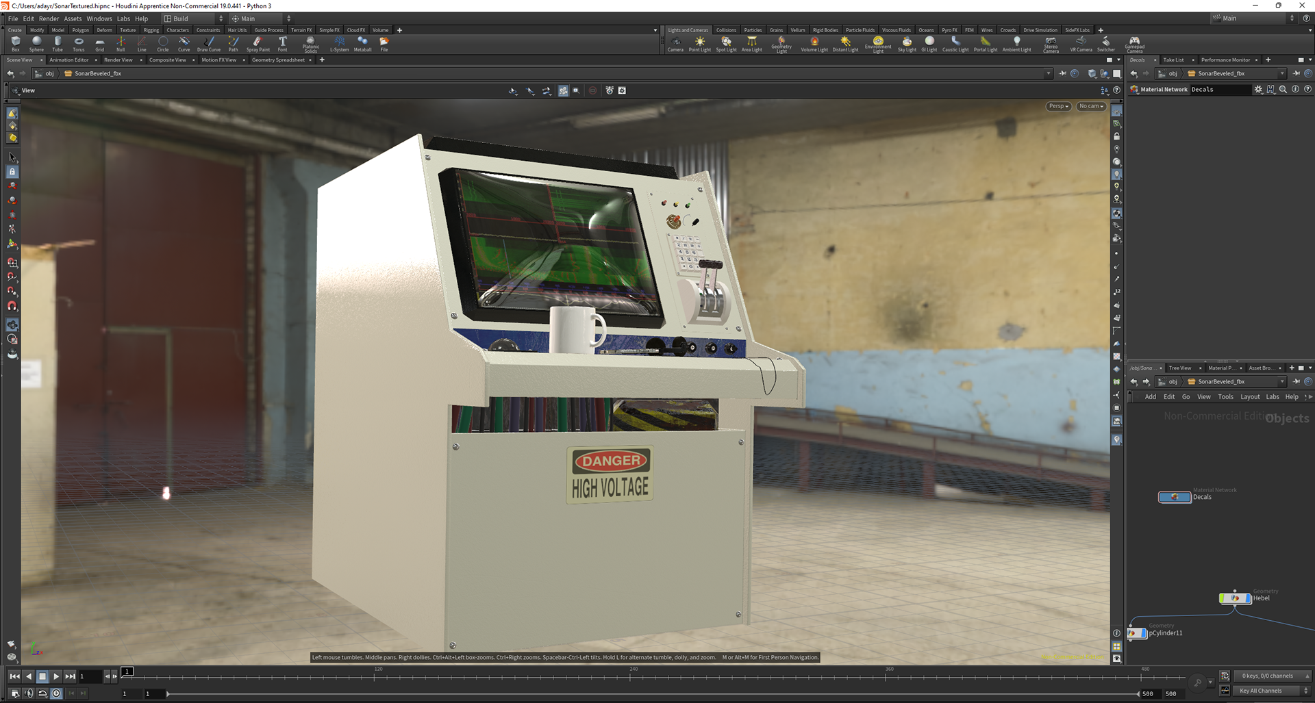Expand the viewport path bar dropdown
Screen dimensions: 1315x703
pos(1048,73)
